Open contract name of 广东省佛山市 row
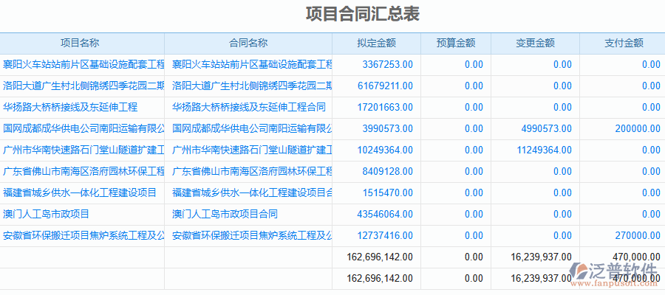Image resolution: width=665 pixels, height=295 pixels. (252, 171)
